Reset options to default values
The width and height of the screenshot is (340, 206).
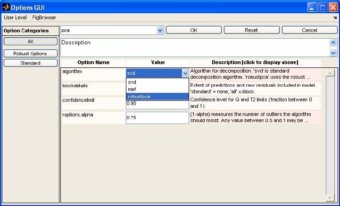click(x=251, y=30)
